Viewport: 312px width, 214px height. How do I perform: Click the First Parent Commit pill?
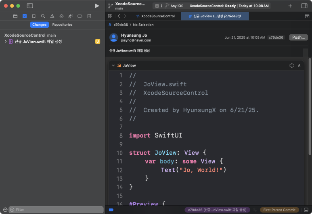pyautogui.click(x=279, y=210)
